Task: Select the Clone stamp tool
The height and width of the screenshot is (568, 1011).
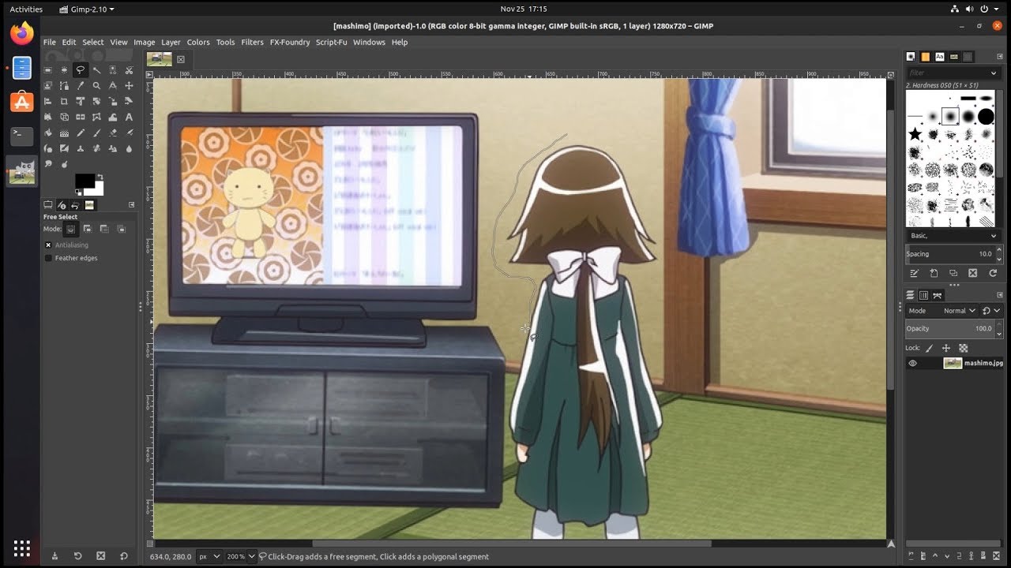Action: [80, 148]
